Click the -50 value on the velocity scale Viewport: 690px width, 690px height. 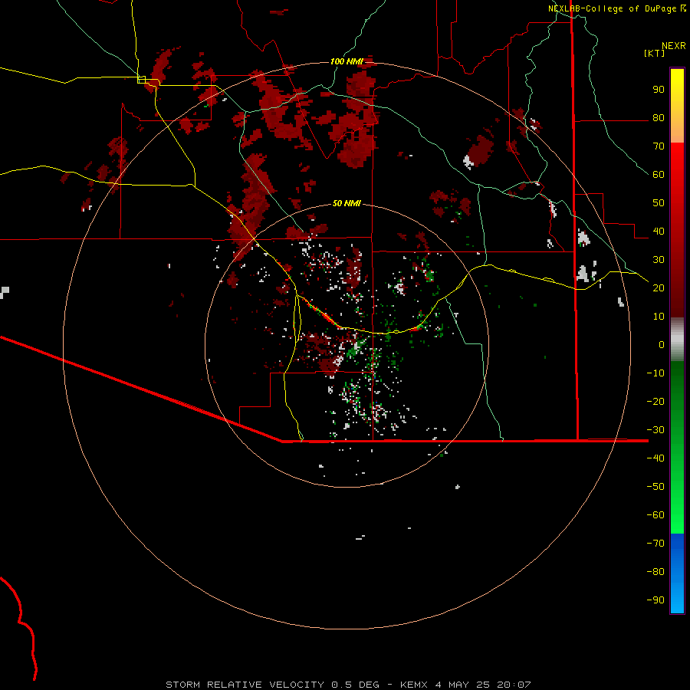tap(655, 487)
